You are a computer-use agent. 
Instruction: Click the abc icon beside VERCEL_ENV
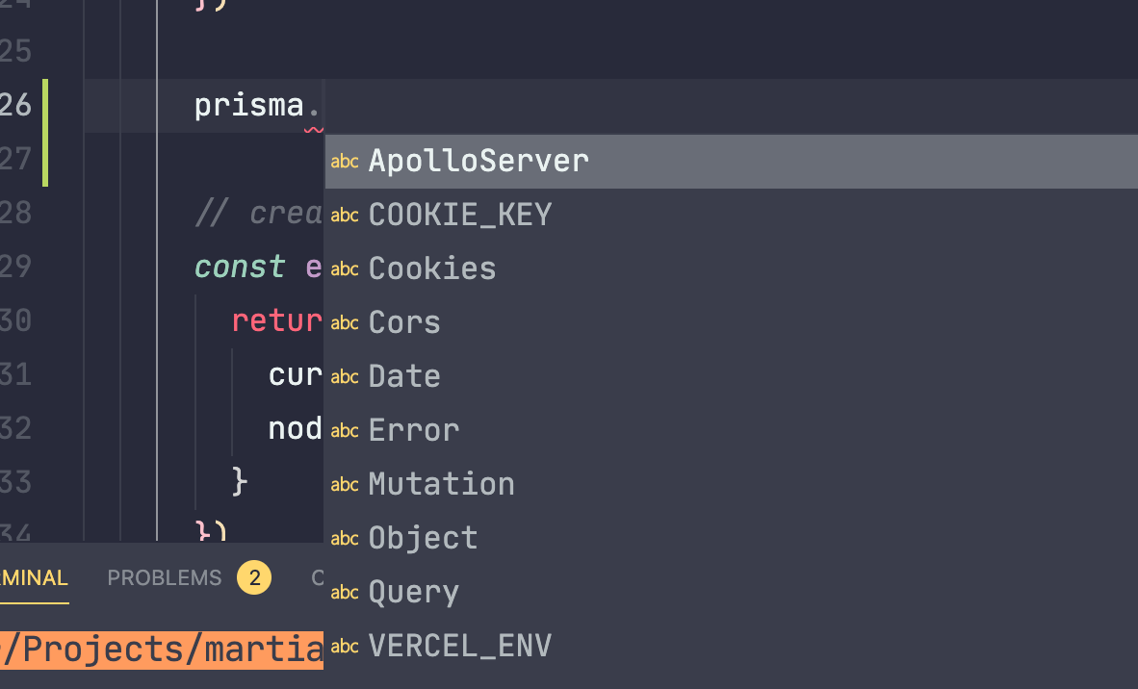[344, 646]
